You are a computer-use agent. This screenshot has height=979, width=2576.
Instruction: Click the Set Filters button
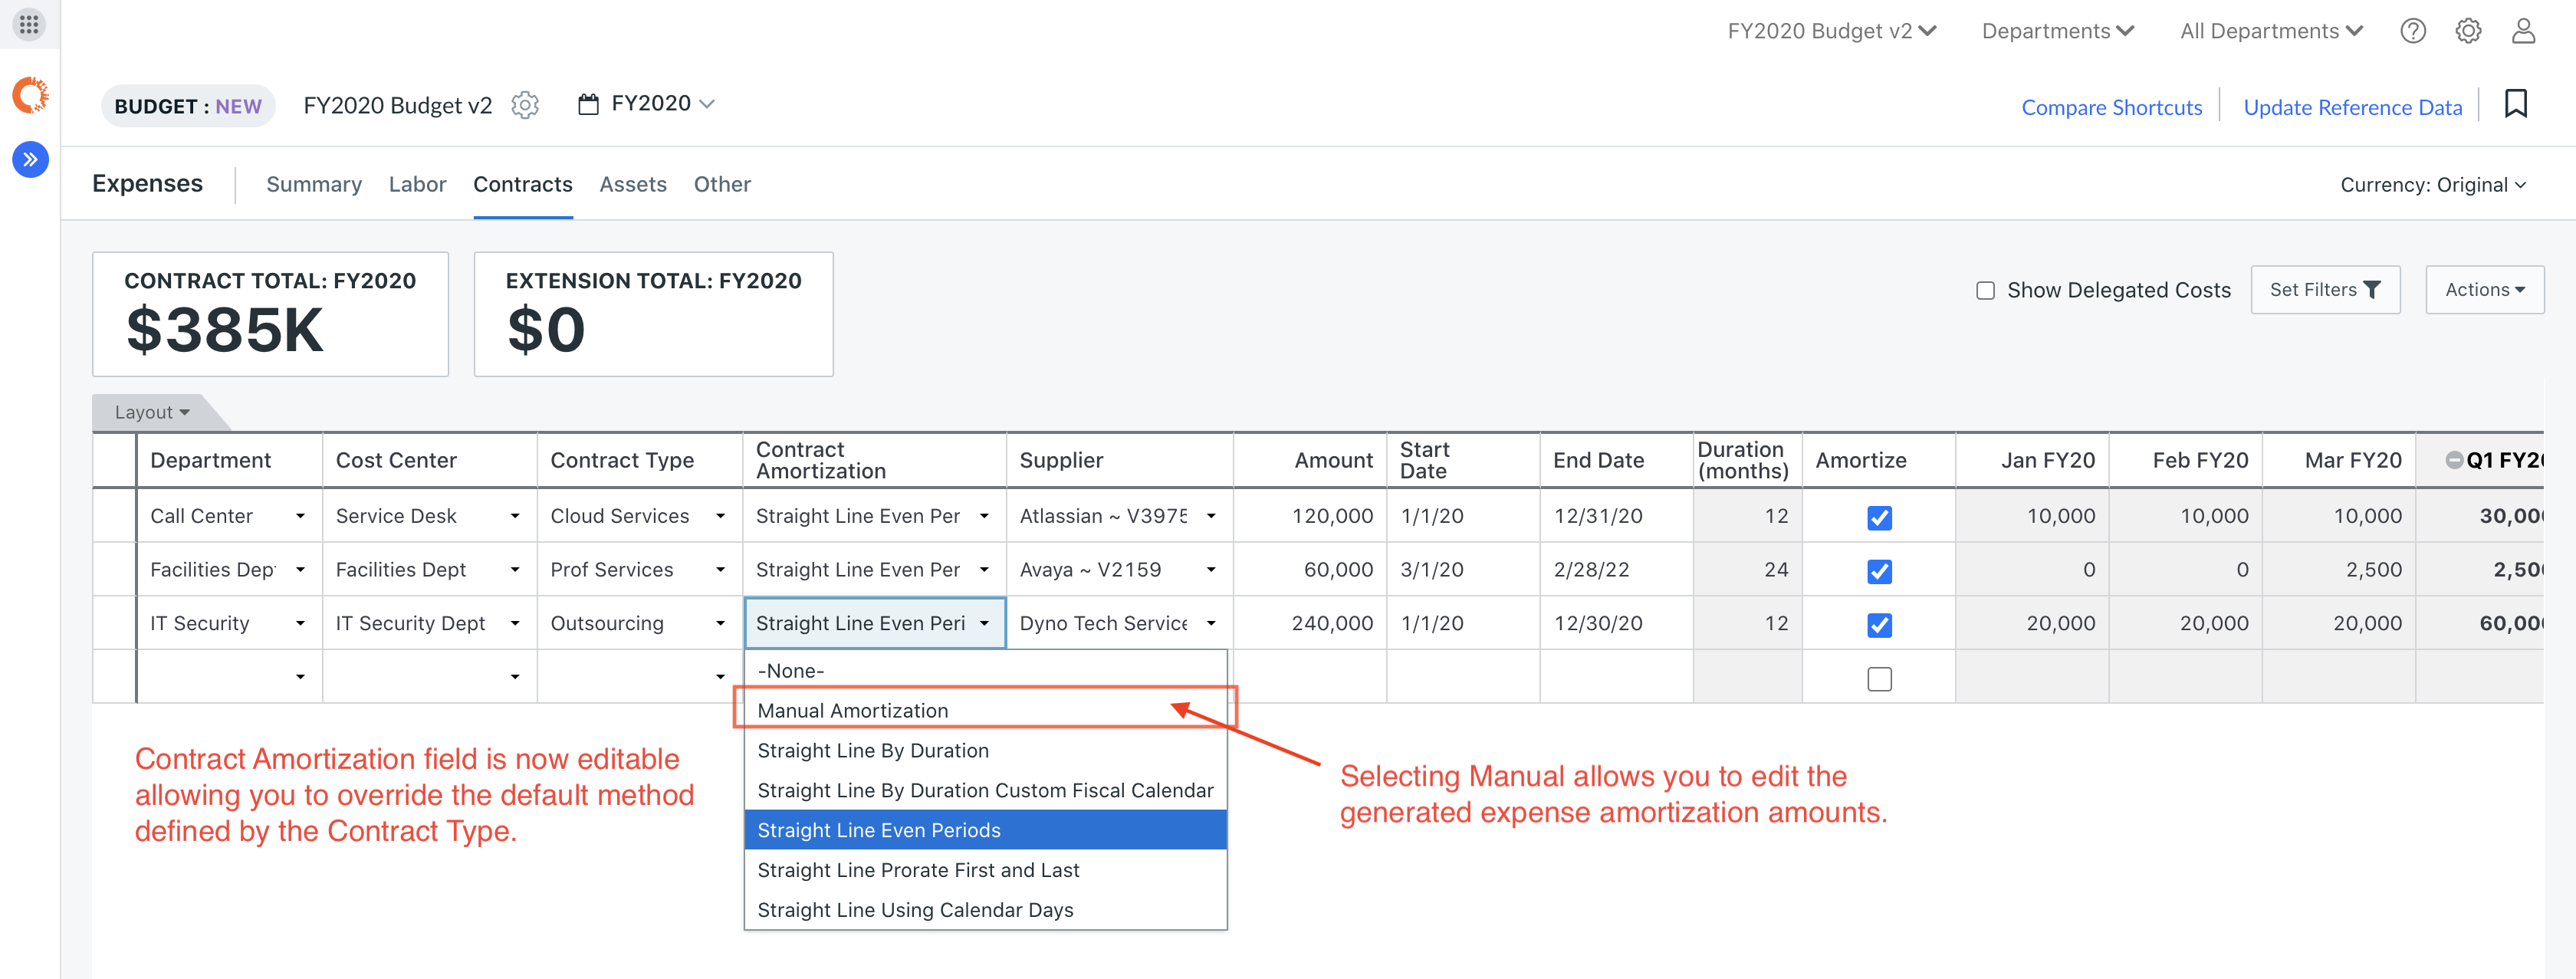2325,290
